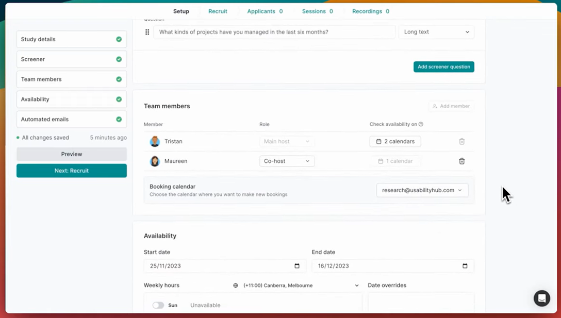561x318 pixels.
Task: Expand the Canberra, Melbourne timezone dropdown
Action: click(356, 285)
